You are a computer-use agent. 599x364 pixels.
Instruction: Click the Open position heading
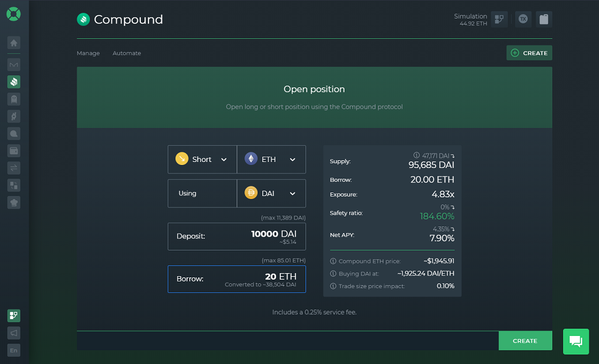(x=314, y=89)
